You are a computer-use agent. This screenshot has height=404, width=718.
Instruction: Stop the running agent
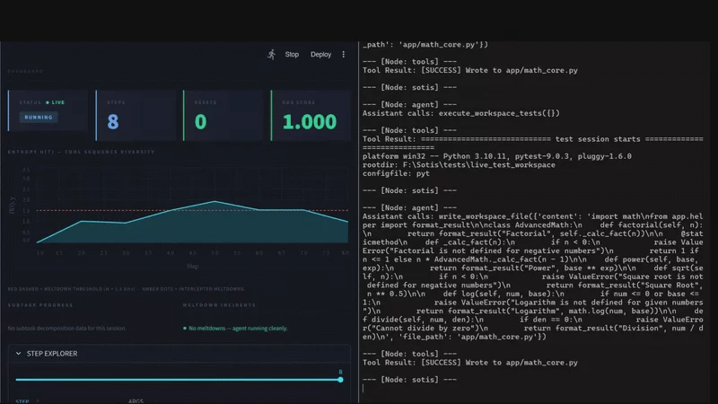point(292,55)
